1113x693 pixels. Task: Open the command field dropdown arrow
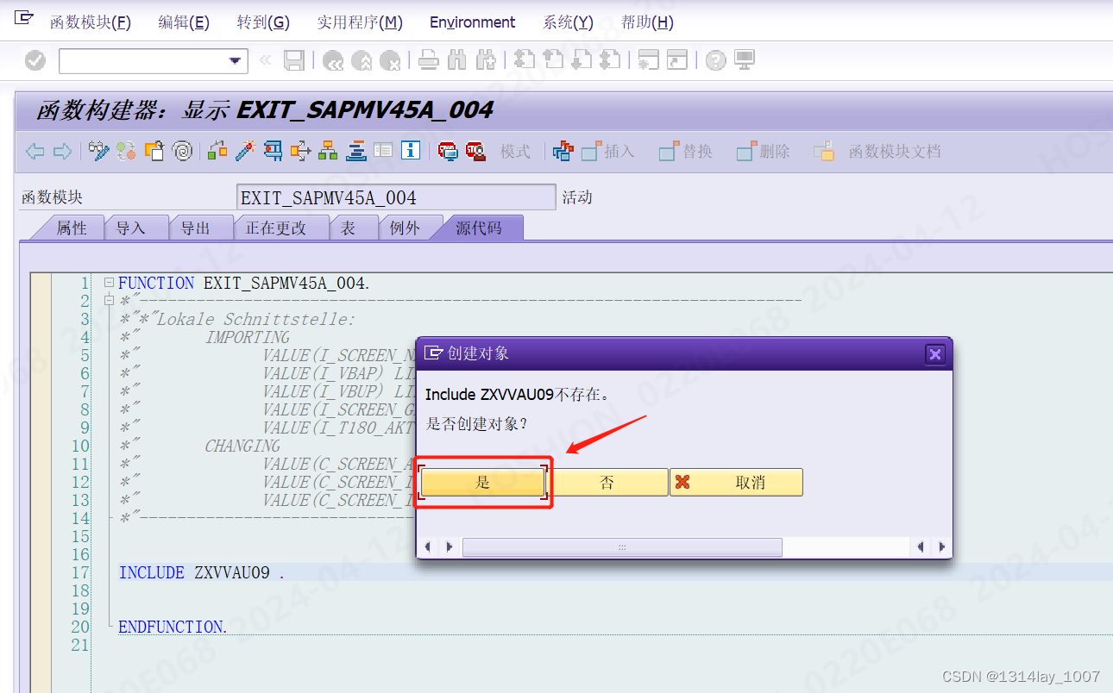click(235, 61)
